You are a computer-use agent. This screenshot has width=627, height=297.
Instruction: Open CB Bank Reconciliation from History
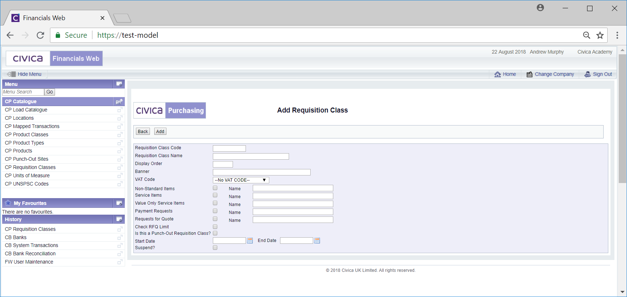click(30, 254)
